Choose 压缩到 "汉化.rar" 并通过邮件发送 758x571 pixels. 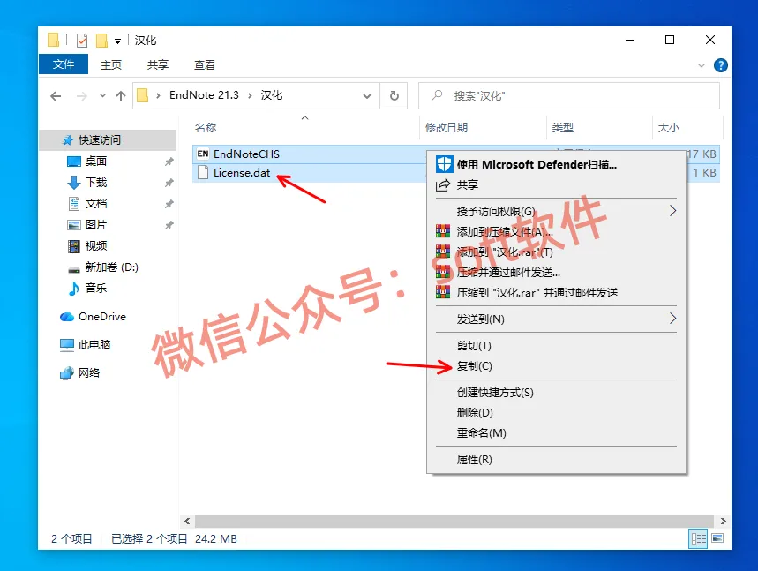point(556,292)
